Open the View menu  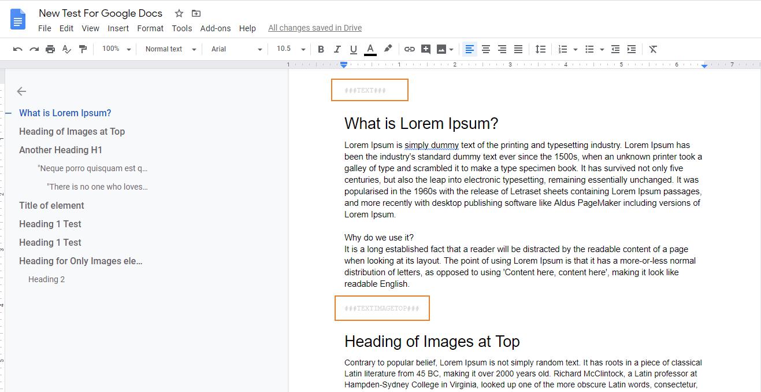tap(90, 28)
